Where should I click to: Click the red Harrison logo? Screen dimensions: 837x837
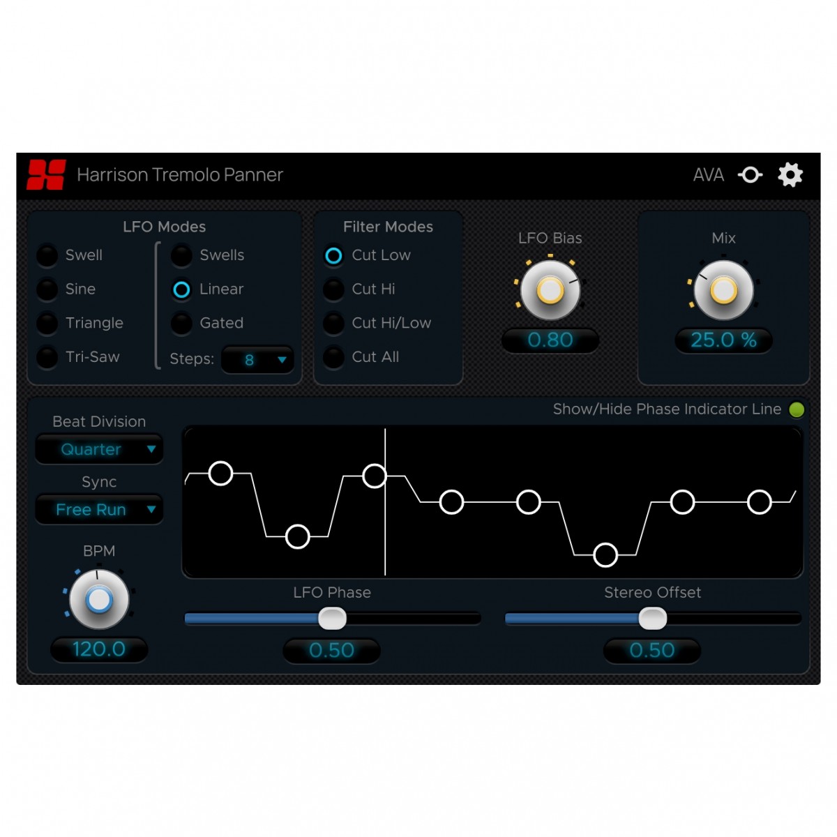point(46,174)
